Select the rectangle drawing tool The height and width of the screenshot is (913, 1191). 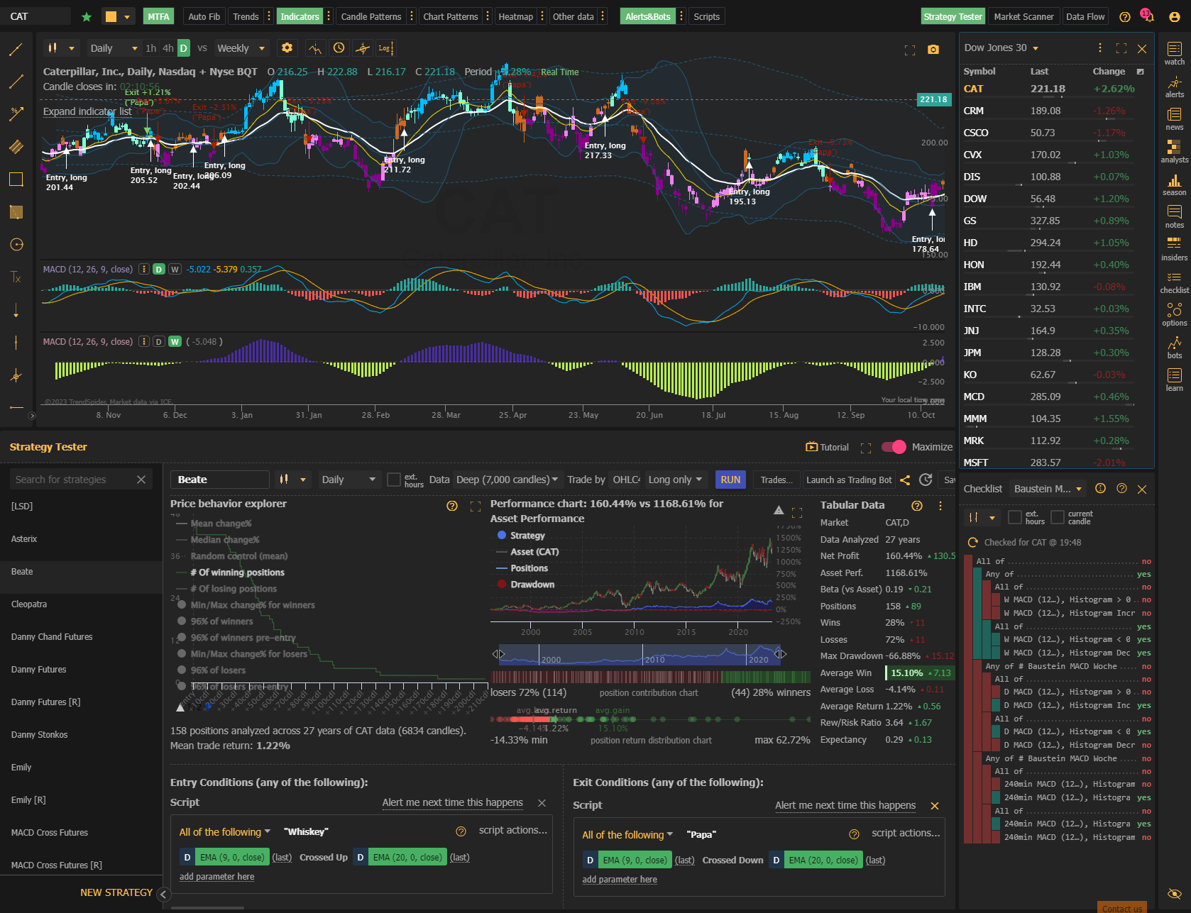pos(16,179)
